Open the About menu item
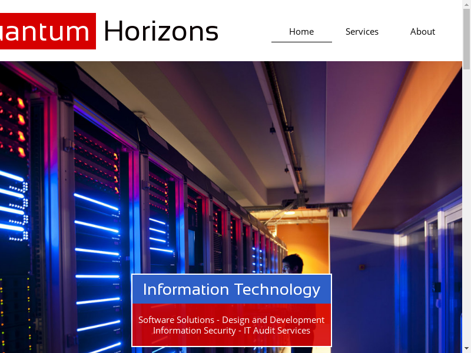The width and height of the screenshot is (471, 353). [x=422, y=32]
